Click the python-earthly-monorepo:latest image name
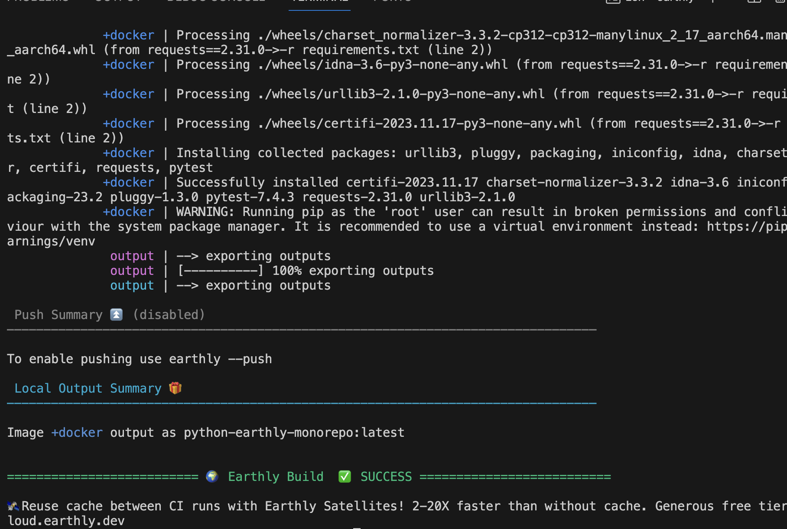This screenshot has width=787, height=529. pyautogui.click(x=294, y=432)
